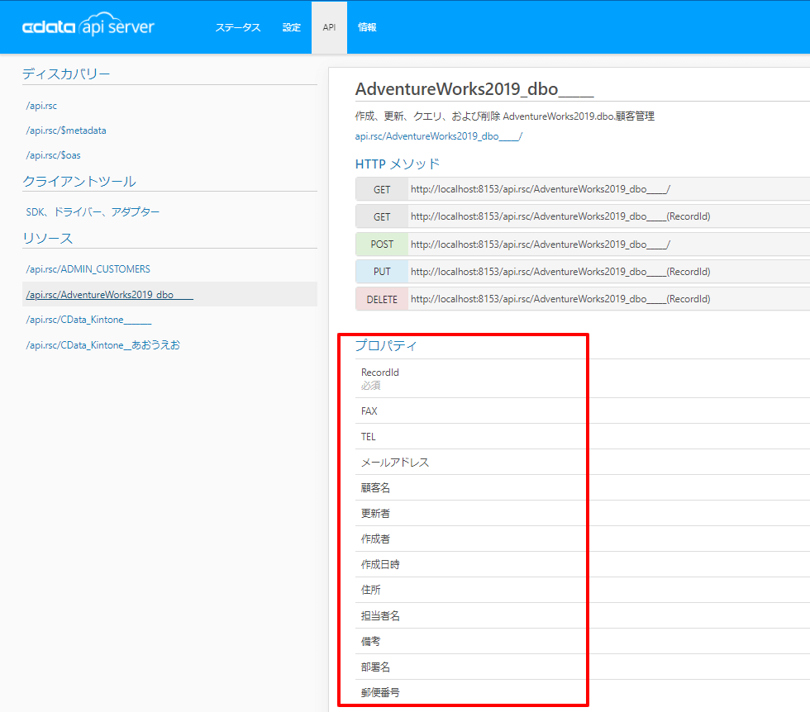Select the メールアドレス property row
Screen dimensions: 810x712
point(582,462)
